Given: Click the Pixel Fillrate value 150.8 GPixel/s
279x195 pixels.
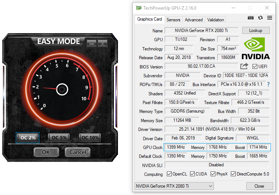Looking at the screenshot, I should click(181, 102).
